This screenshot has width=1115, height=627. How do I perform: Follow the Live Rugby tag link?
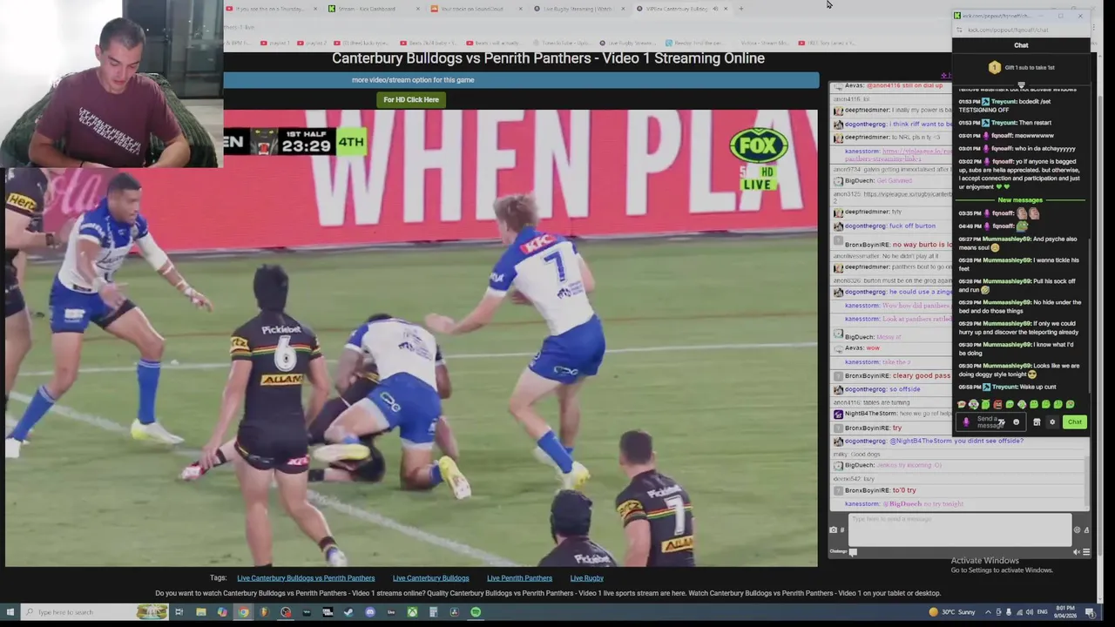[586, 578]
